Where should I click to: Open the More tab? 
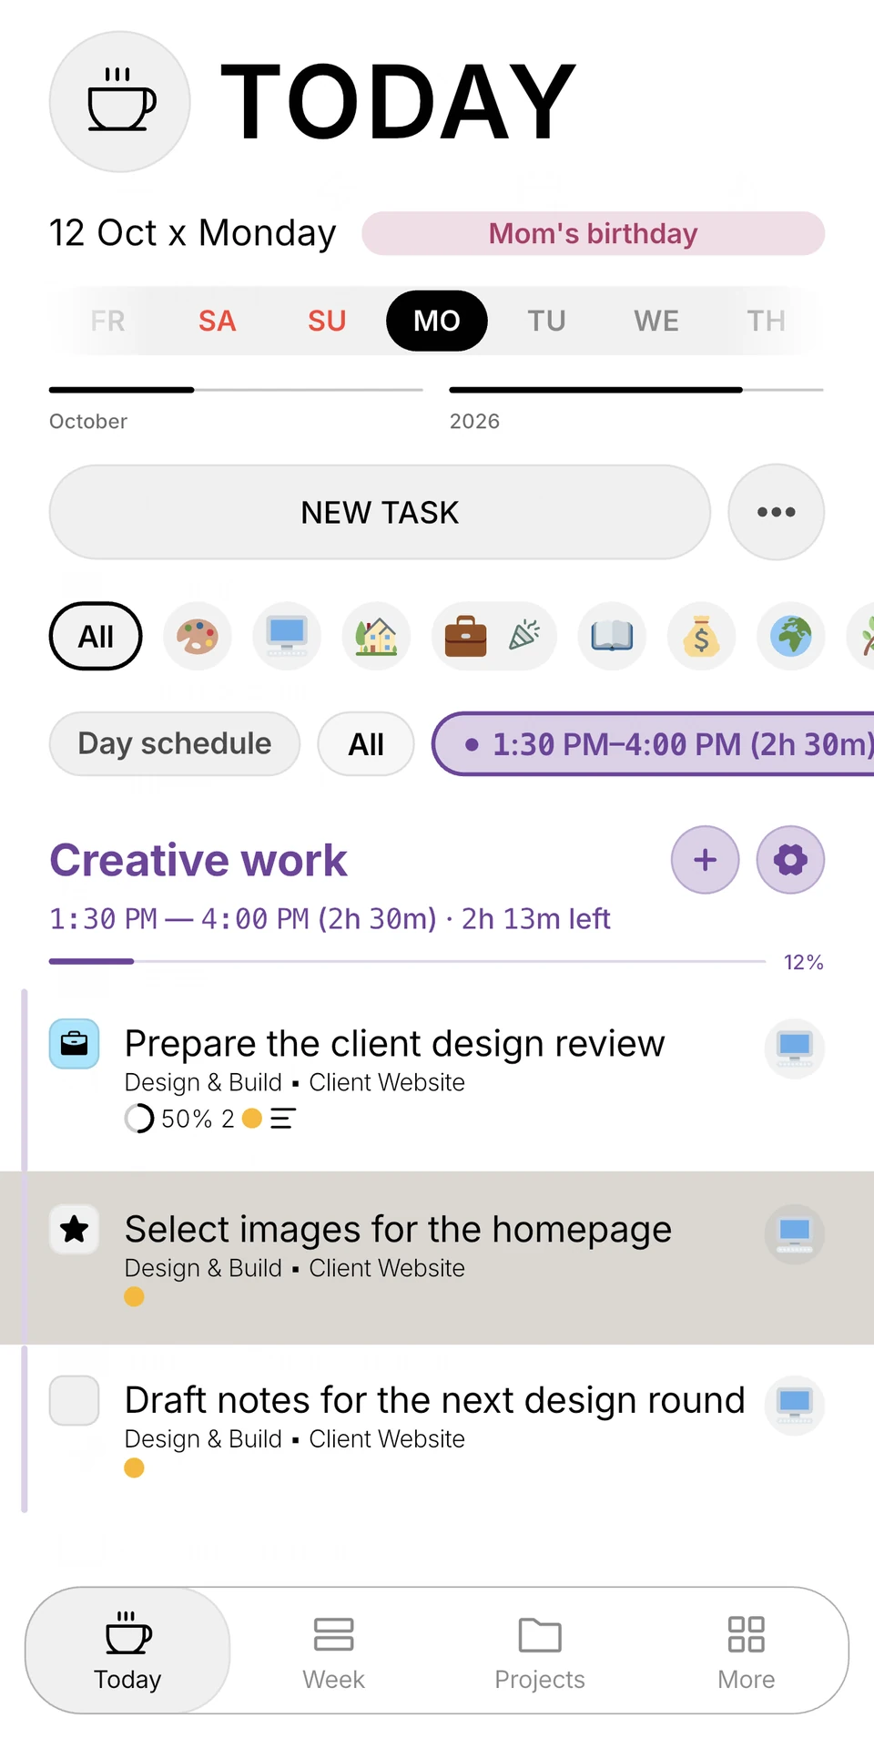(747, 1651)
